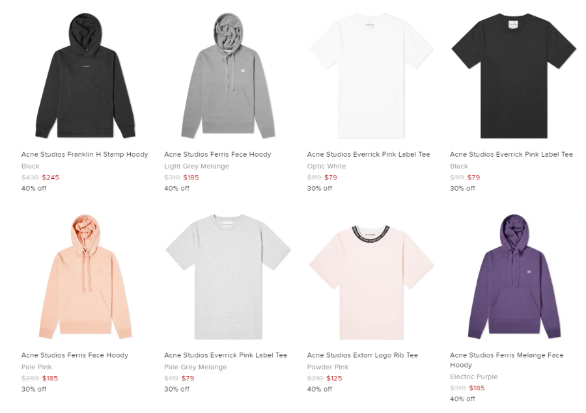Image resolution: width=586 pixels, height=413 pixels.
Task: Click the $245 sale price
Action: [50, 178]
